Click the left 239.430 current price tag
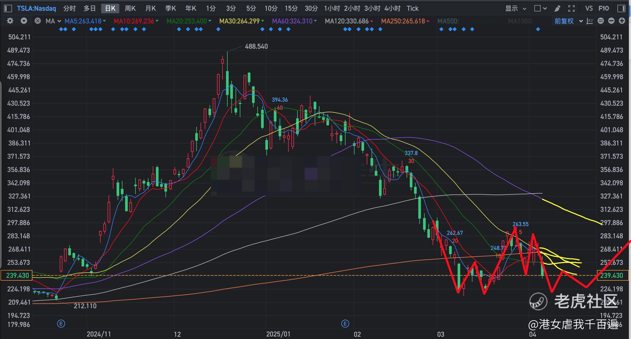The width and height of the screenshot is (631, 339). [x=17, y=275]
